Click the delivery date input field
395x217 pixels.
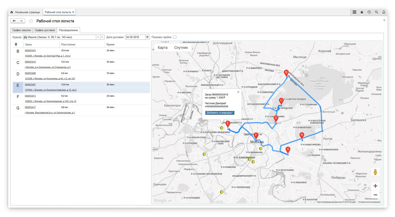coord(135,37)
